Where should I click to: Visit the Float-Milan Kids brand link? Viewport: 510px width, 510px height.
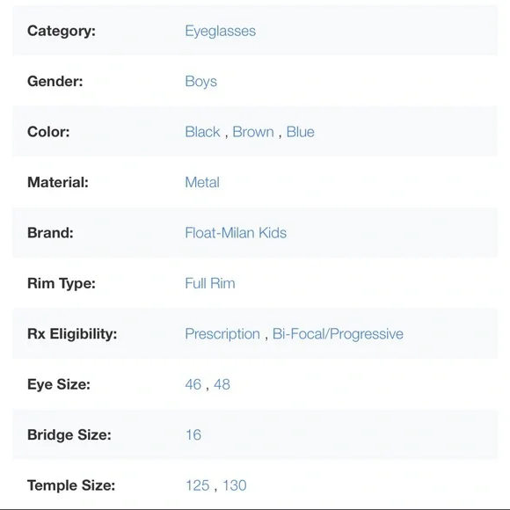point(236,232)
